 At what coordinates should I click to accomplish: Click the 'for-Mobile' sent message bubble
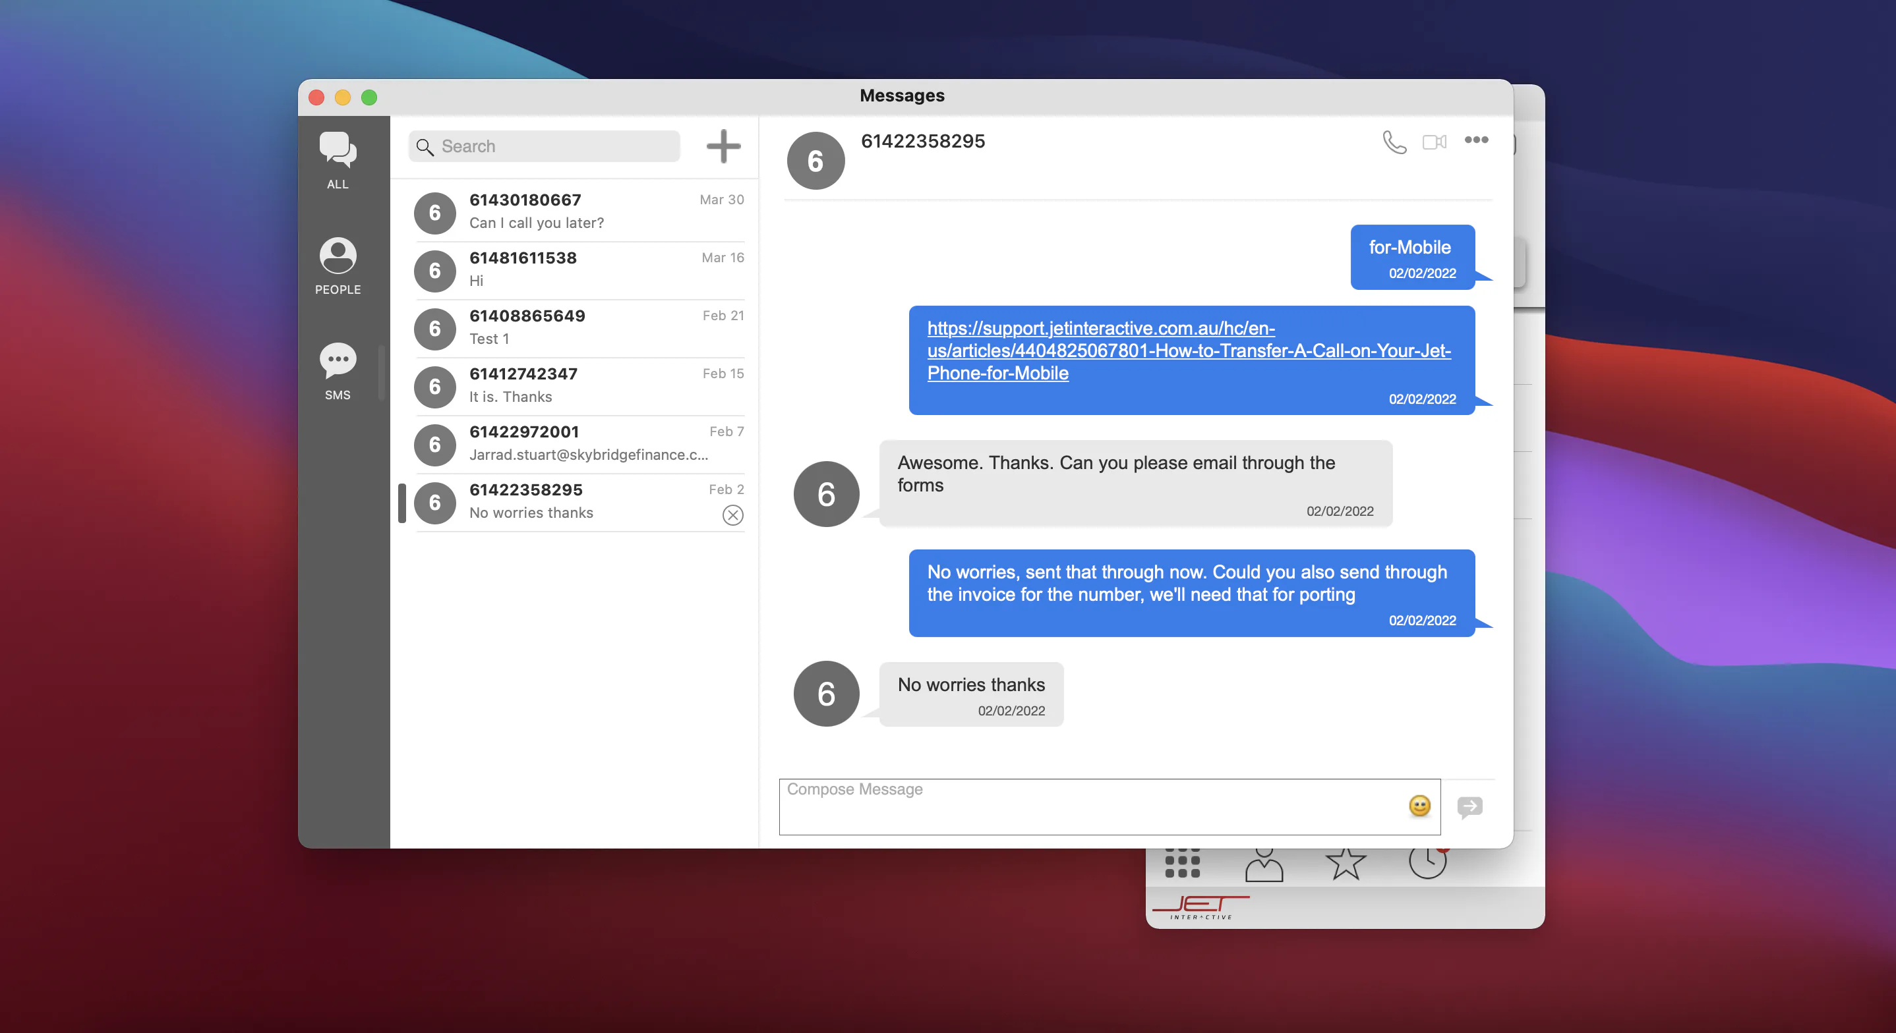click(1412, 258)
